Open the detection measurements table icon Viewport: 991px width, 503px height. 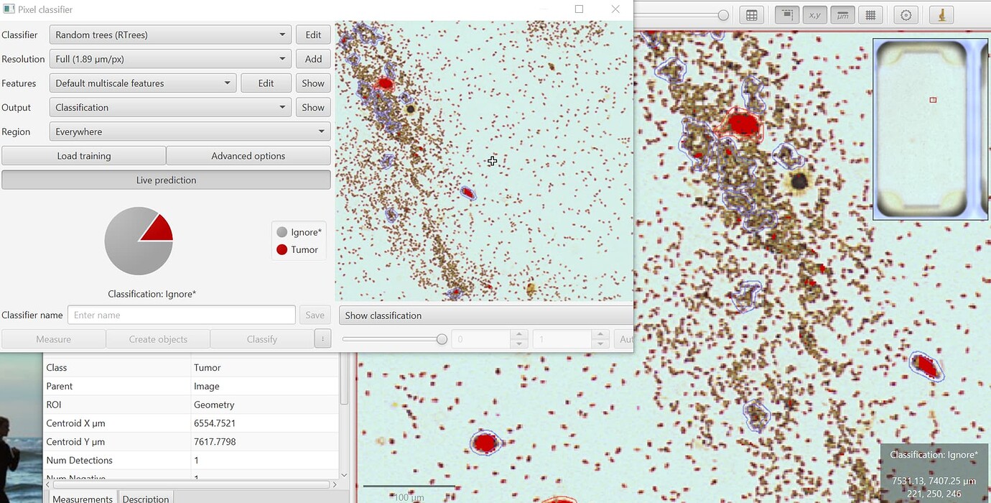click(x=751, y=14)
